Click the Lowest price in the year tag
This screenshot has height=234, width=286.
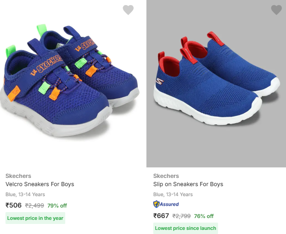point(35,218)
